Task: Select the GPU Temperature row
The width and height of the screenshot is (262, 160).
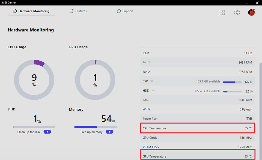Action: coord(198,156)
